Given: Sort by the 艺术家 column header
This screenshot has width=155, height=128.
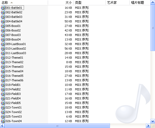Looking at the screenshot, I should coord(117,3).
